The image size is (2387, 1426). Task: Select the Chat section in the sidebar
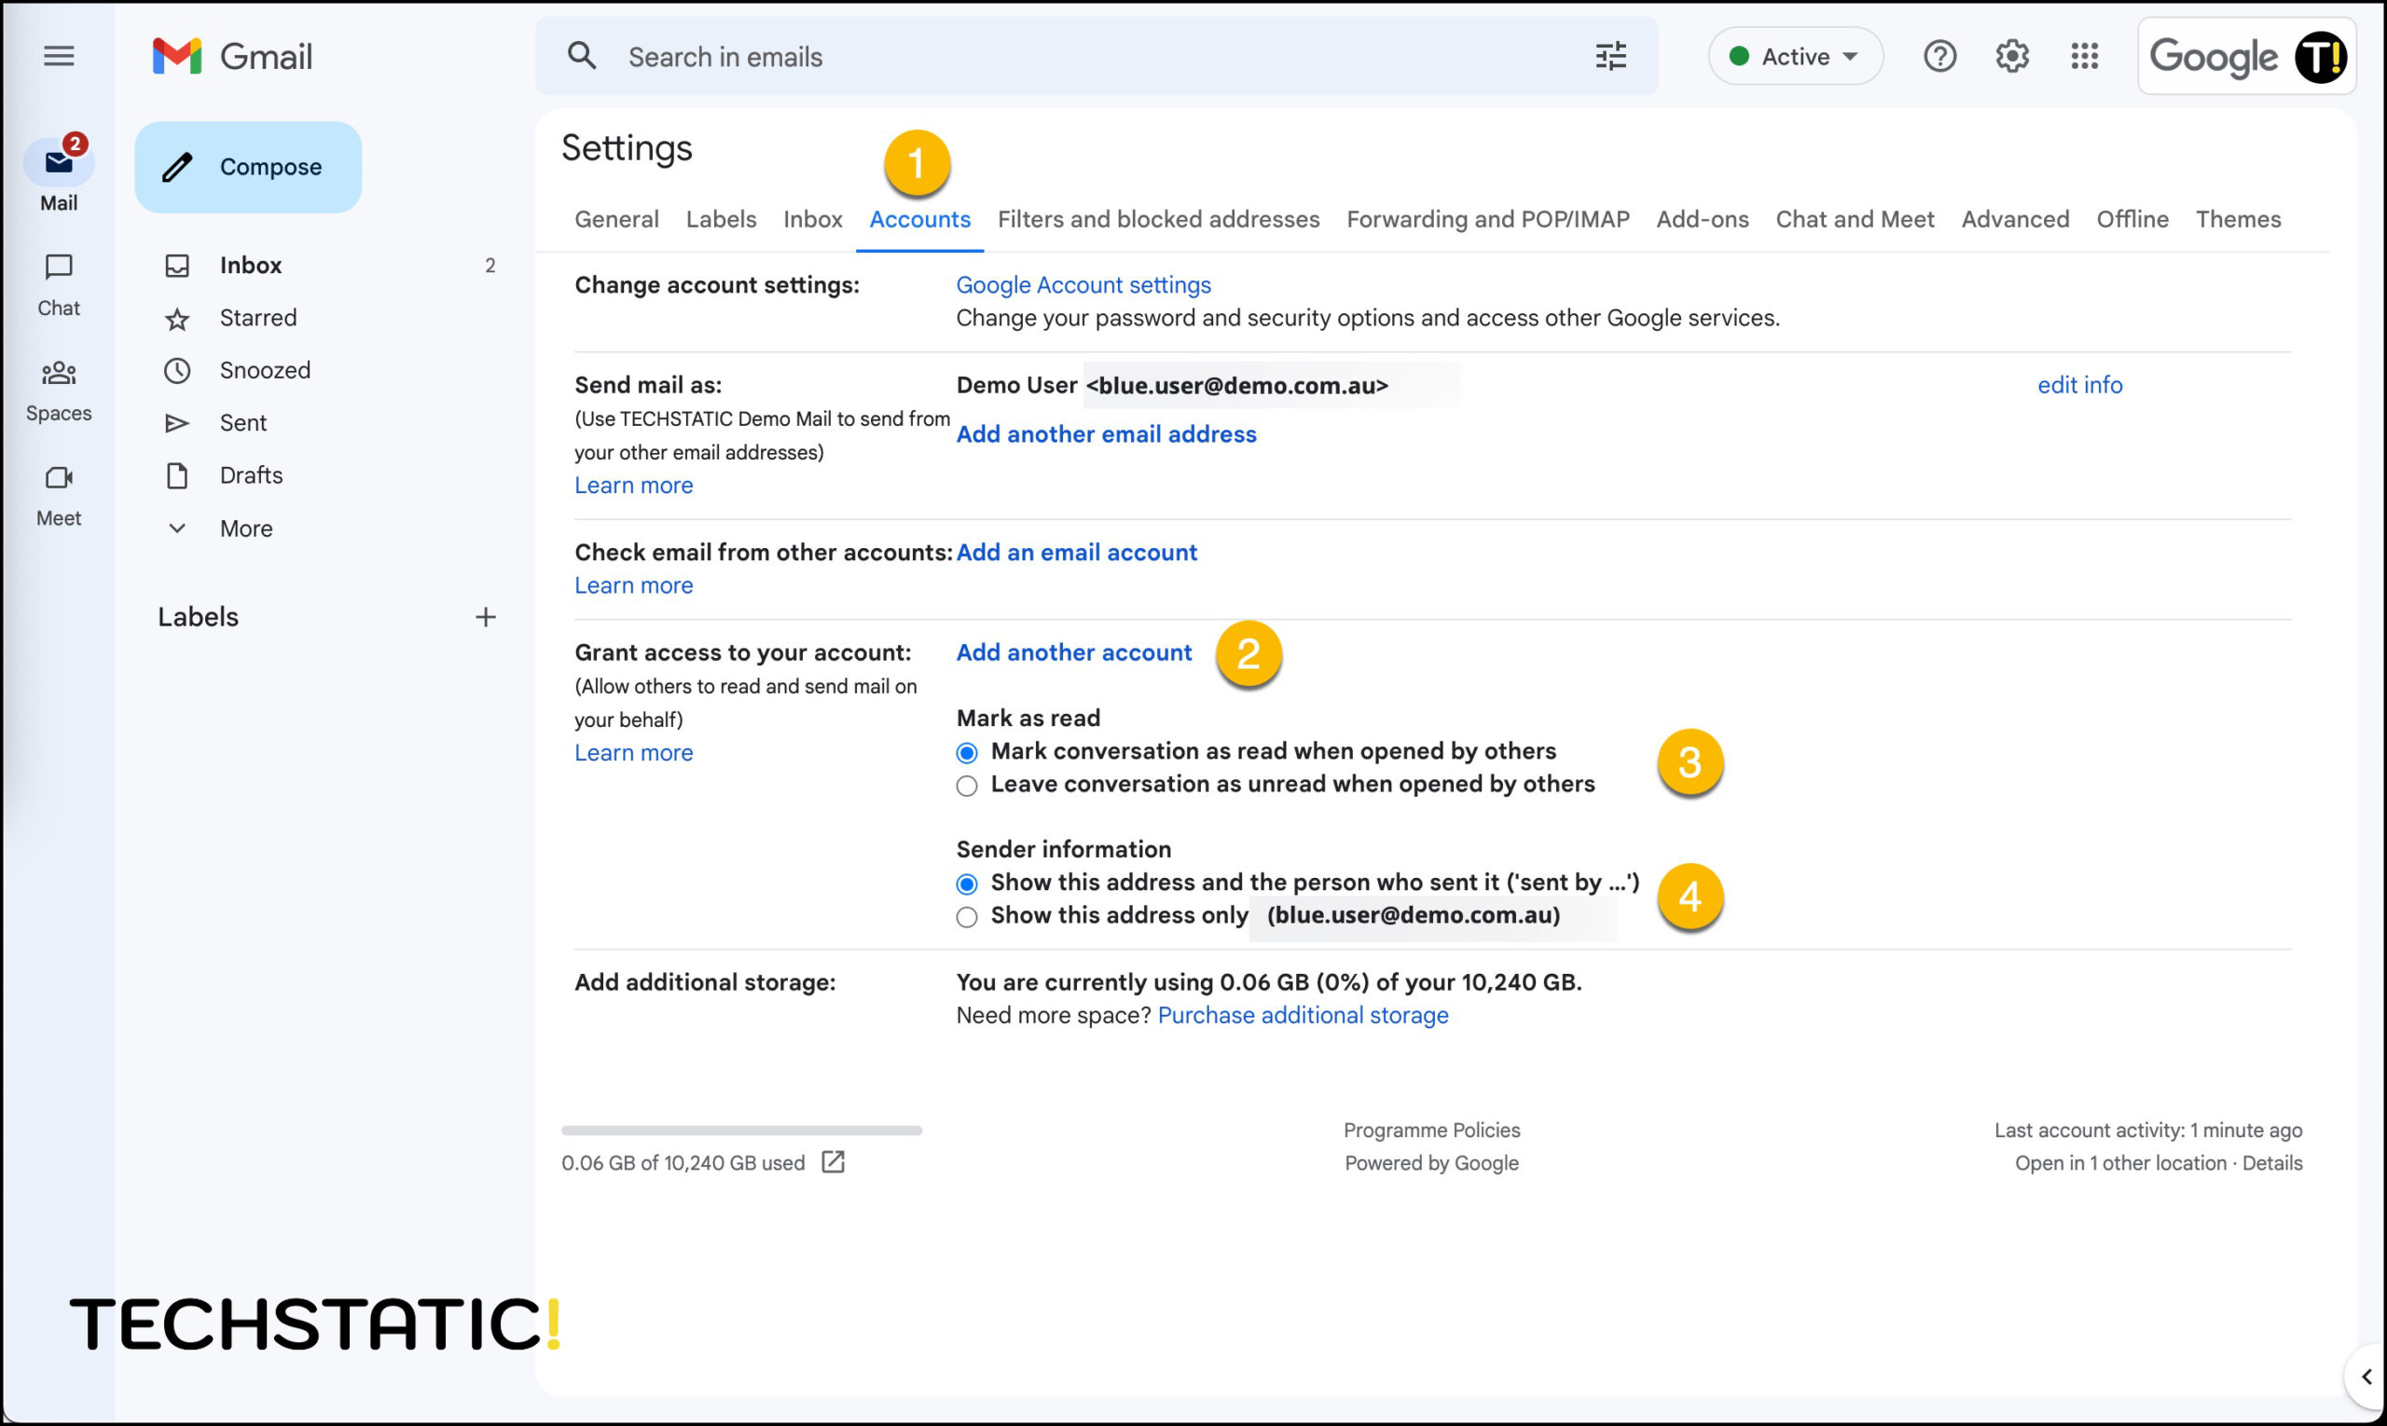pyautogui.click(x=59, y=283)
